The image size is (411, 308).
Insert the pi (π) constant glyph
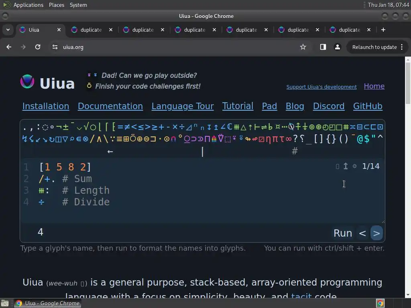click(275, 139)
